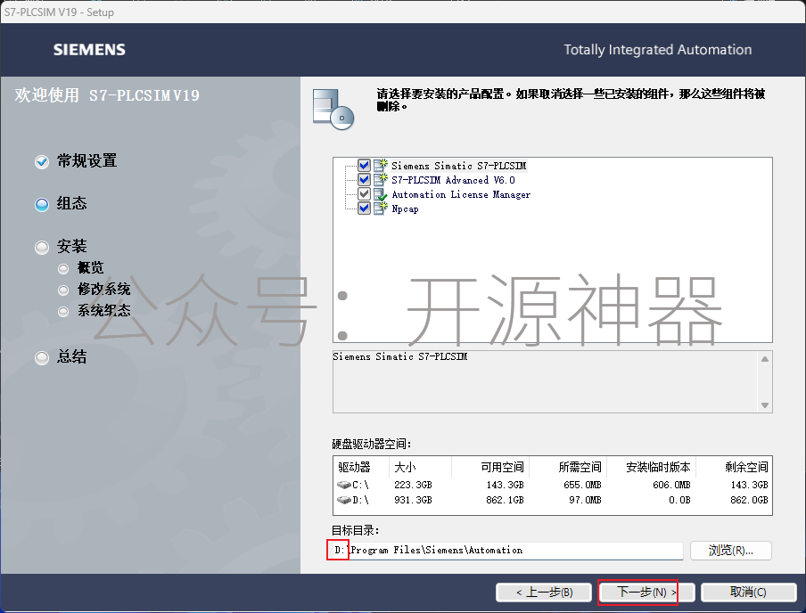The image size is (806, 613).
Task: Select the S7-PLCSIM Advanced V6.0 tree entry
Action: 453,180
